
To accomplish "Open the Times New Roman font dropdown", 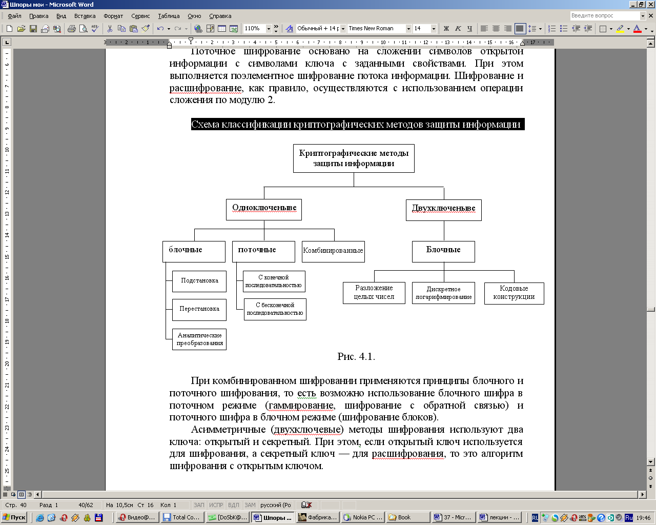I will (x=408, y=29).
